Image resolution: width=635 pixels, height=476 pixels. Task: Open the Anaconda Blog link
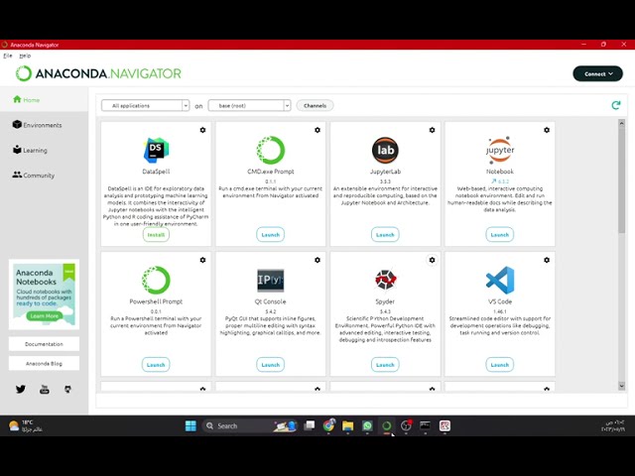click(x=44, y=364)
